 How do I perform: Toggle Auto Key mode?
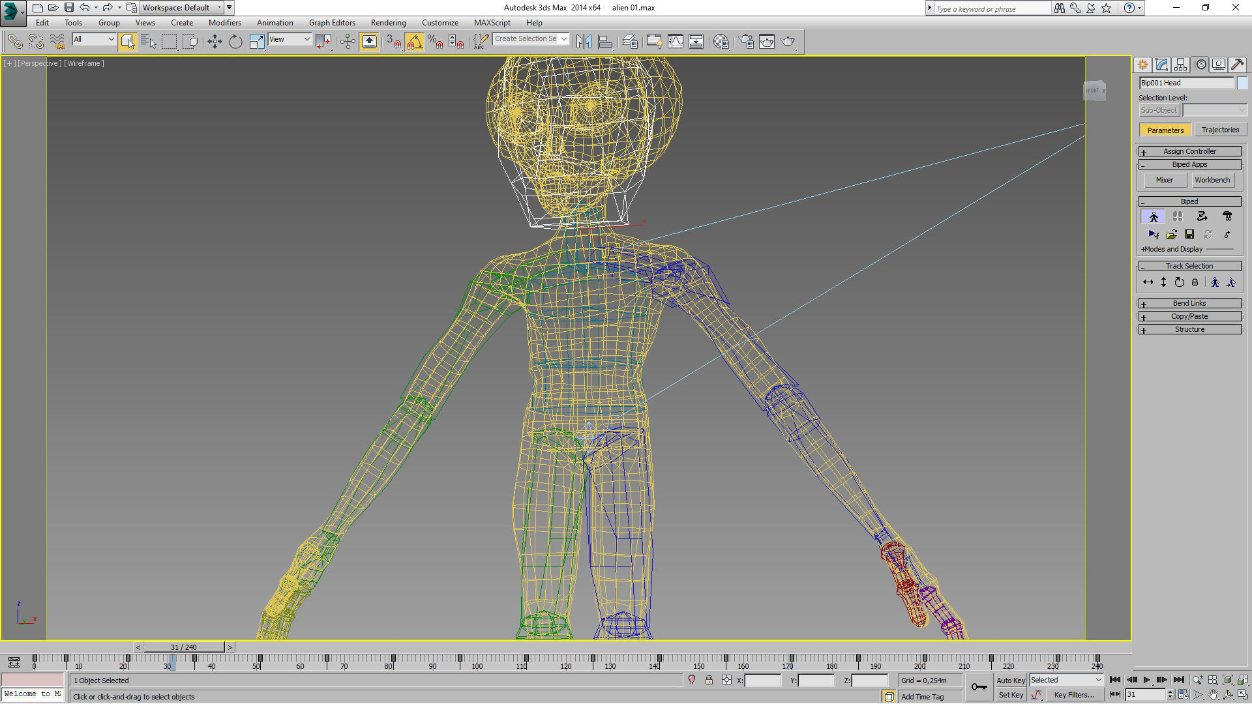1011,680
